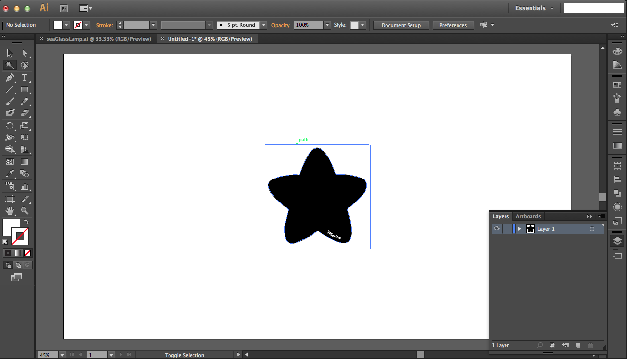Enable Draw Normal mode
The width and height of the screenshot is (627, 359).
8,265
